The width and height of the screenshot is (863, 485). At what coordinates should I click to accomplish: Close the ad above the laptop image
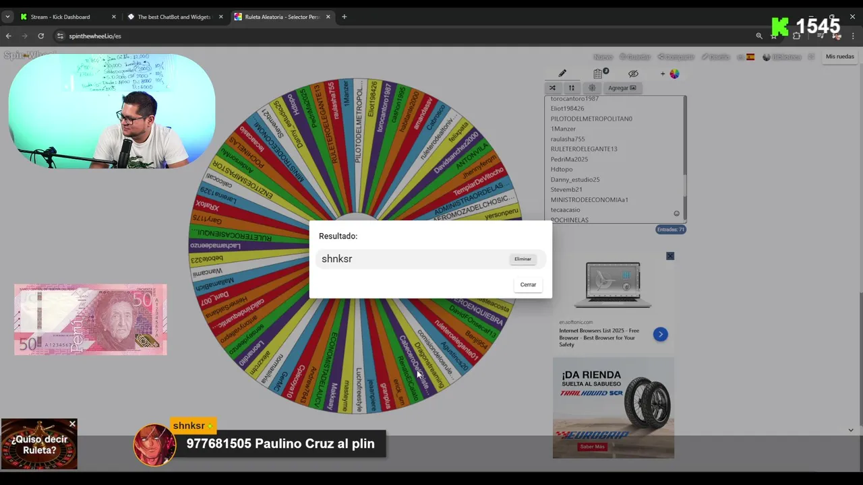point(670,256)
